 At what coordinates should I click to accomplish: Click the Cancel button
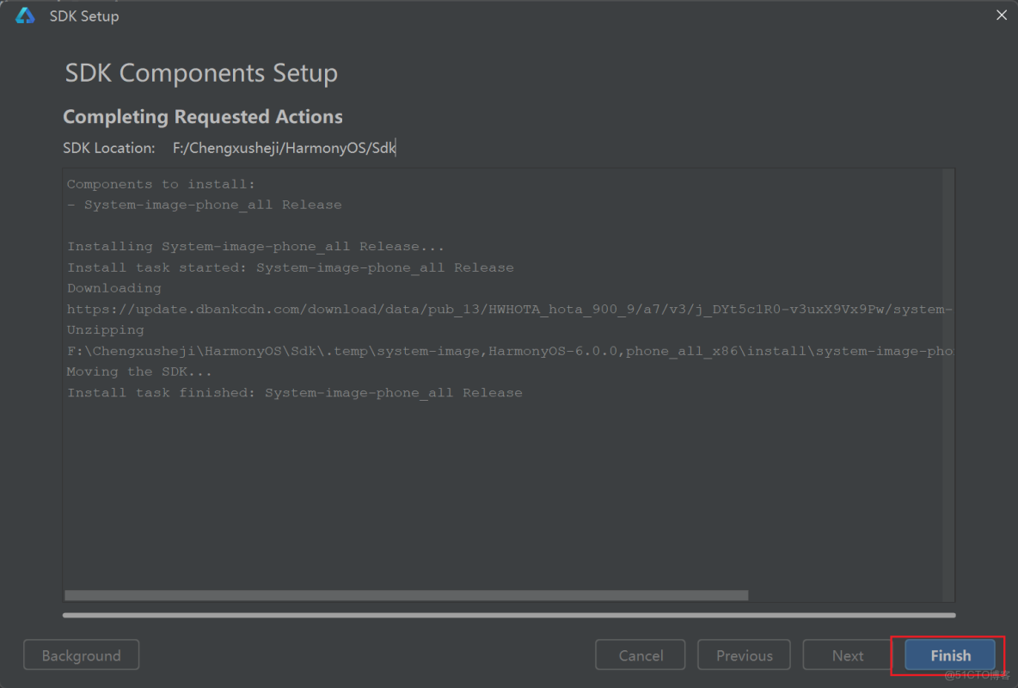pos(640,655)
